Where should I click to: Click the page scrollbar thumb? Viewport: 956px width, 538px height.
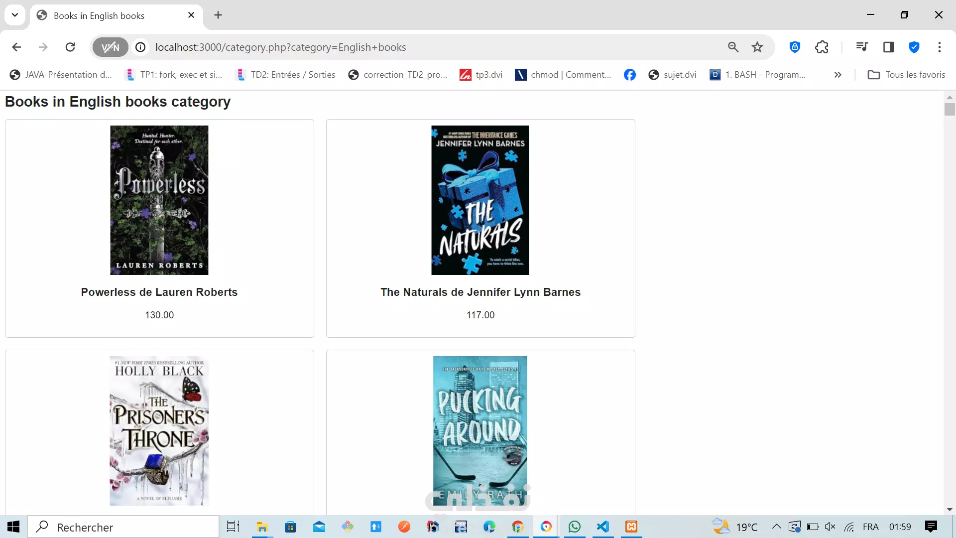(950, 109)
